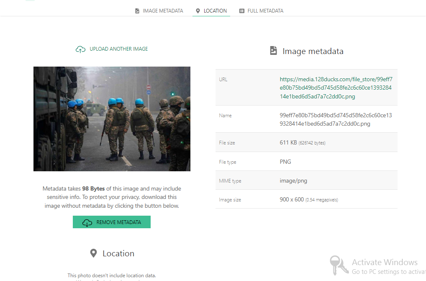The width and height of the screenshot is (426, 281).
Task: Click the Name row label
Action: (x=225, y=116)
